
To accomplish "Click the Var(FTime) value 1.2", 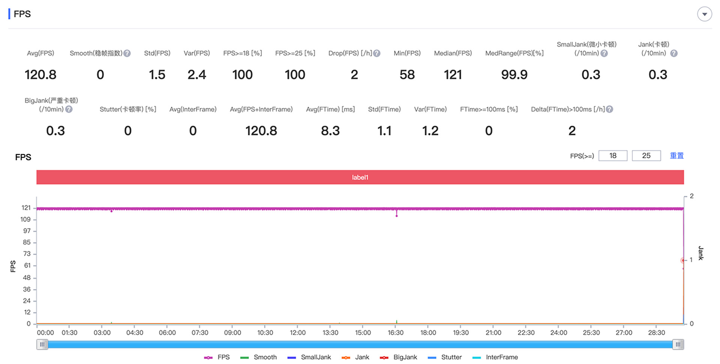I will coord(430,131).
